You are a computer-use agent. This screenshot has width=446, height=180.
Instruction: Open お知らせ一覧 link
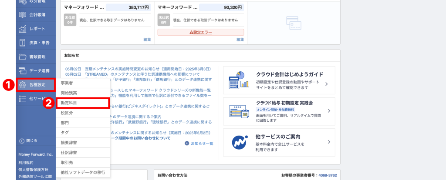pyautogui.click(x=202, y=143)
